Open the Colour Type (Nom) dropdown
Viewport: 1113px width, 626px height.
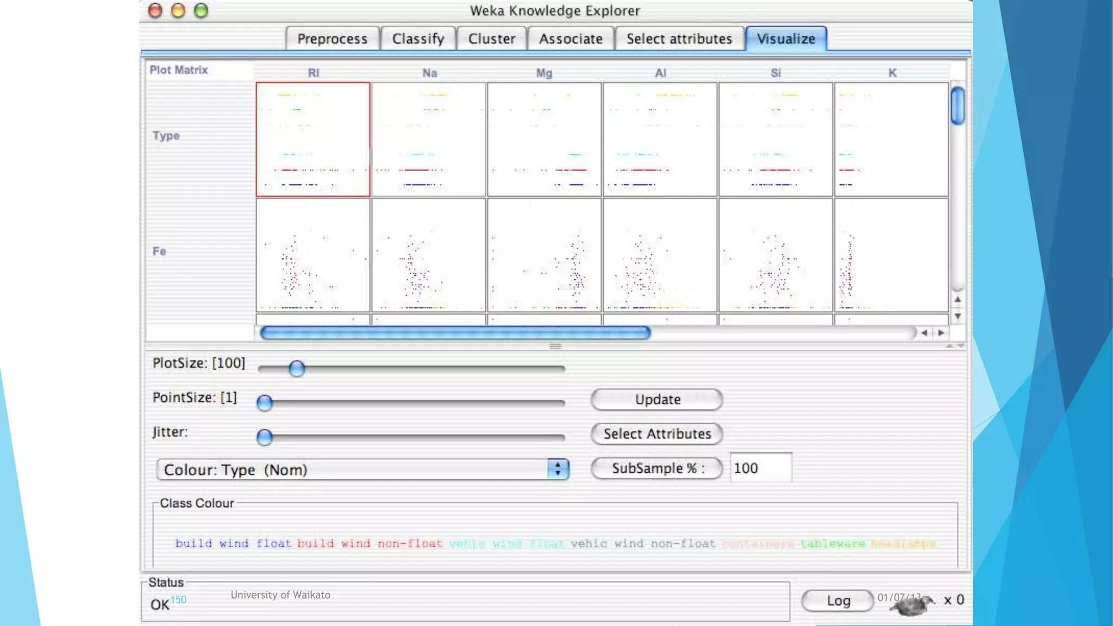point(353,469)
